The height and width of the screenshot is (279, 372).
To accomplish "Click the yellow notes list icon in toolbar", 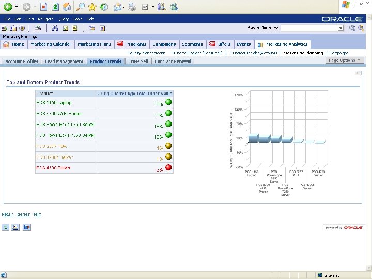I will point(75,28).
